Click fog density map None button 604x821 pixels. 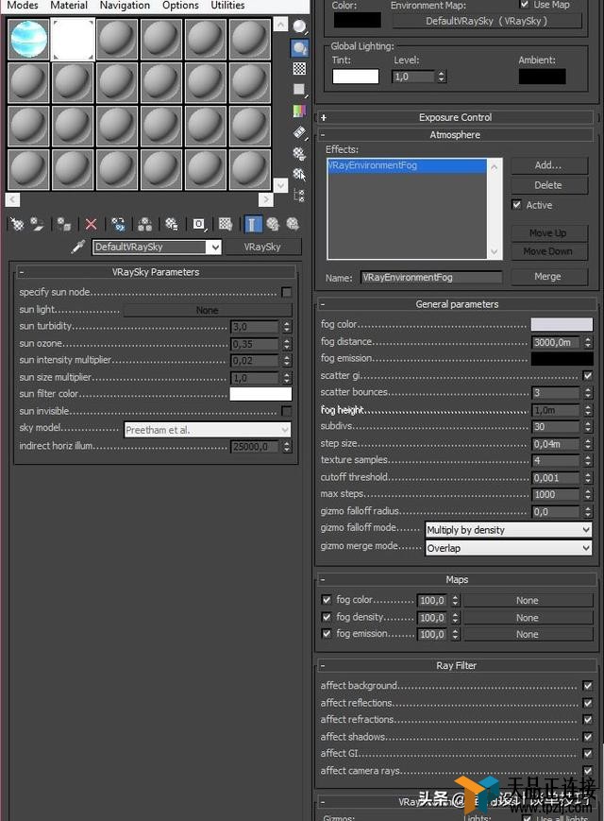pos(528,617)
